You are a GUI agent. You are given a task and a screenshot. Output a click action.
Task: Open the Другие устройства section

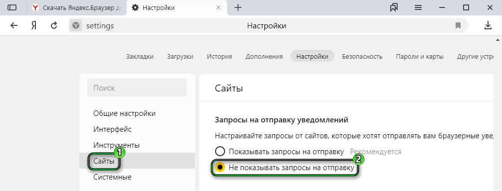476,57
